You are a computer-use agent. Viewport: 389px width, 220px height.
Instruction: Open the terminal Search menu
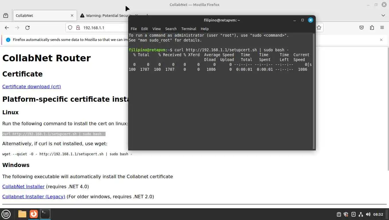pos(171,29)
